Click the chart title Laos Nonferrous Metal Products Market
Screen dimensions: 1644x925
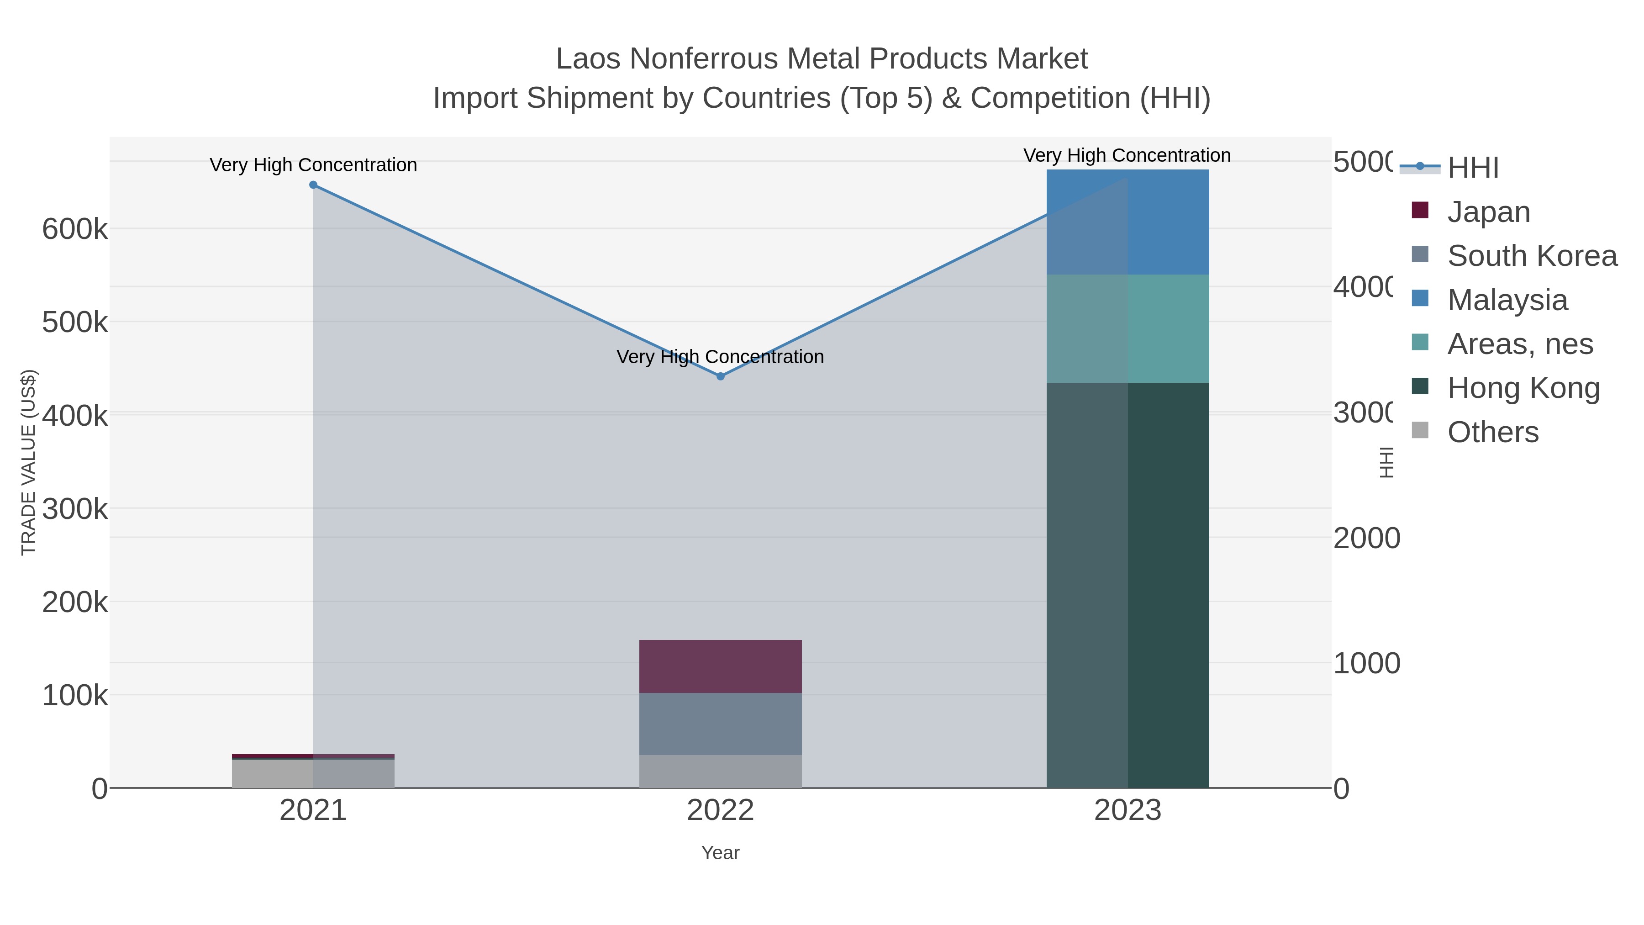822,59
